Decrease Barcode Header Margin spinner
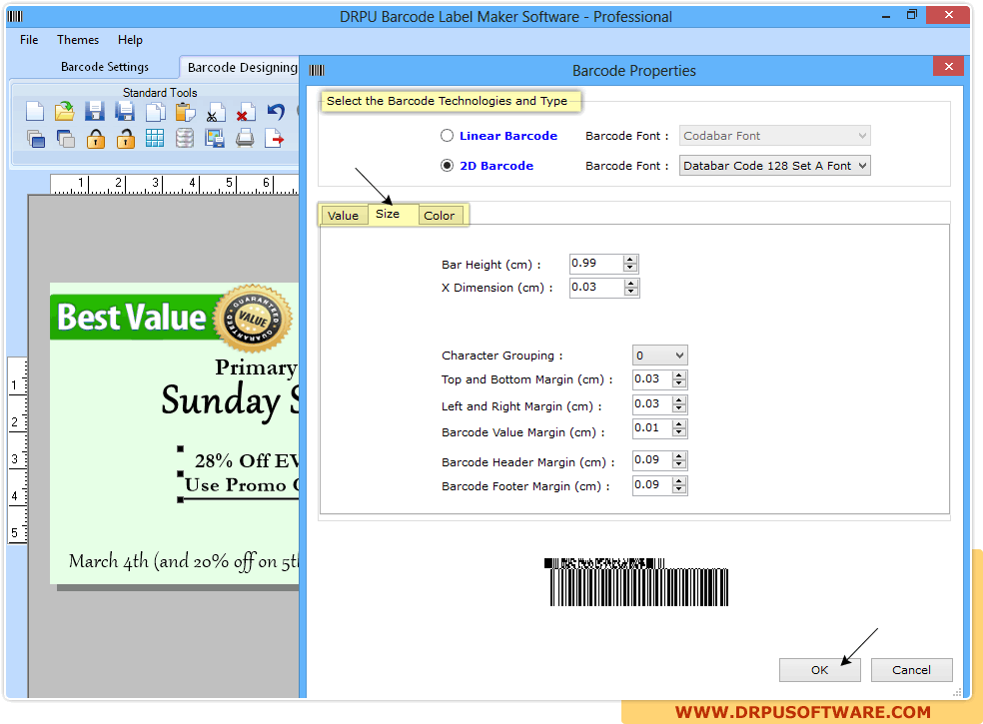The height and width of the screenshot is (724, 983). (x=679, y=464)
